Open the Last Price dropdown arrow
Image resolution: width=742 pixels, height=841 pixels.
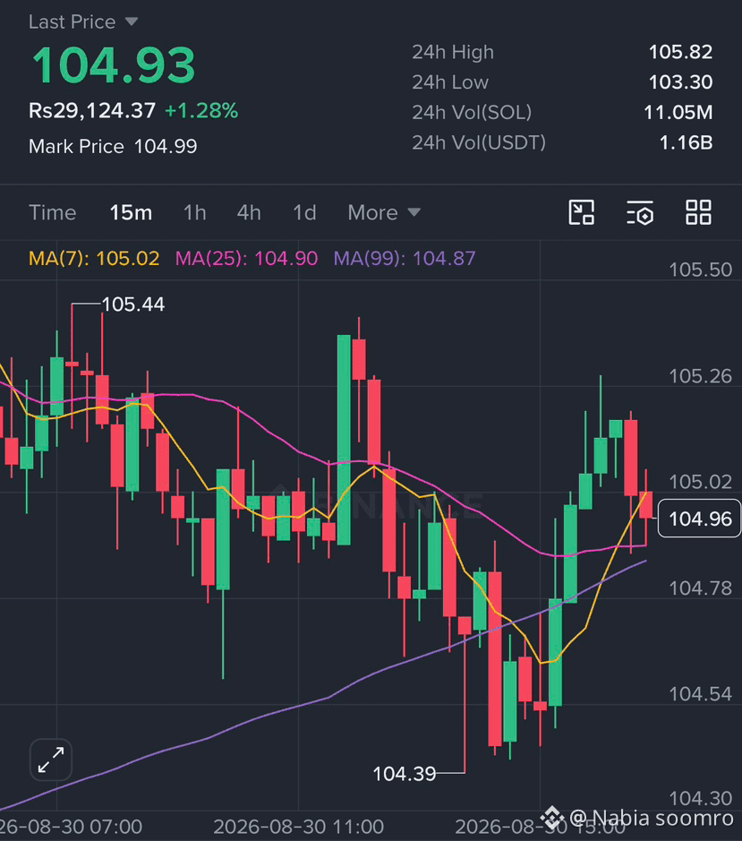tap(132, 22)
